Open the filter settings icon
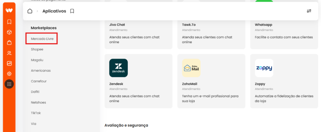 coord(309,11)
